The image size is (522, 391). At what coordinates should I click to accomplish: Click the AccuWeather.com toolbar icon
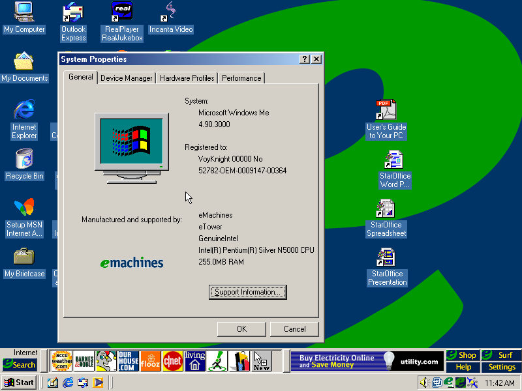61,361
